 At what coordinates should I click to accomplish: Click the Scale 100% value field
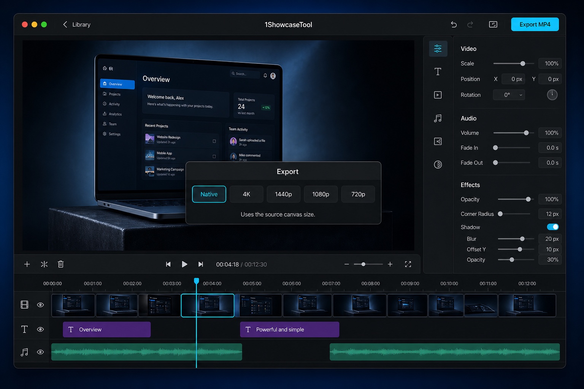pos(550,63)
